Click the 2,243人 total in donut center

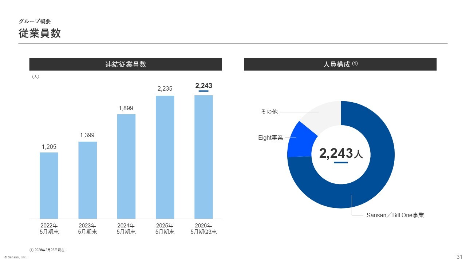point(341,154)
